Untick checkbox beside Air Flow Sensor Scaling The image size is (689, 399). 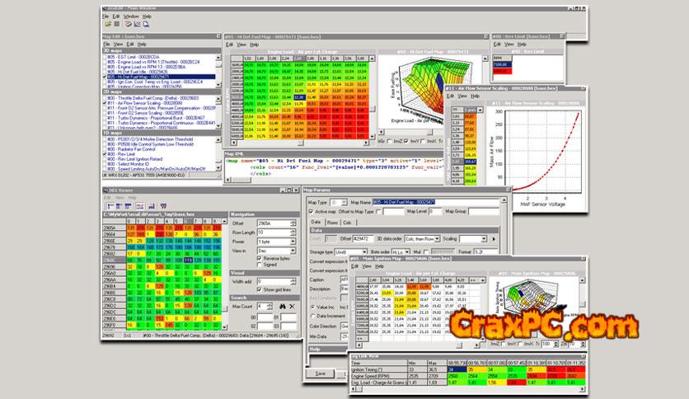coord(105,103)
